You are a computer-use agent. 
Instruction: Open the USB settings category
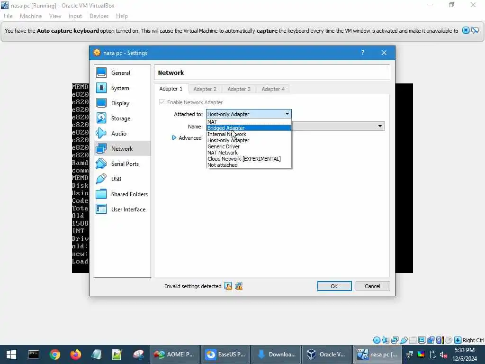point(122,179)
